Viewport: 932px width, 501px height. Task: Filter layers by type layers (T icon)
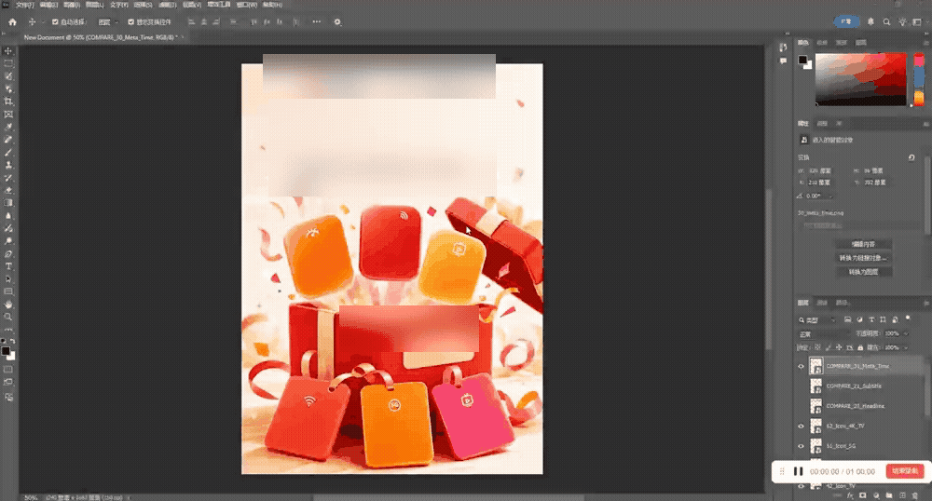click(871, 320)
